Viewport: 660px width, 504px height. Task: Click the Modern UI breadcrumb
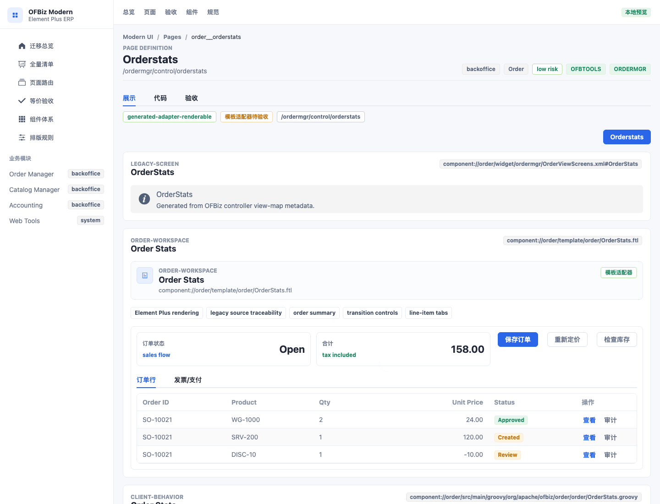click(x=138, y=37)
